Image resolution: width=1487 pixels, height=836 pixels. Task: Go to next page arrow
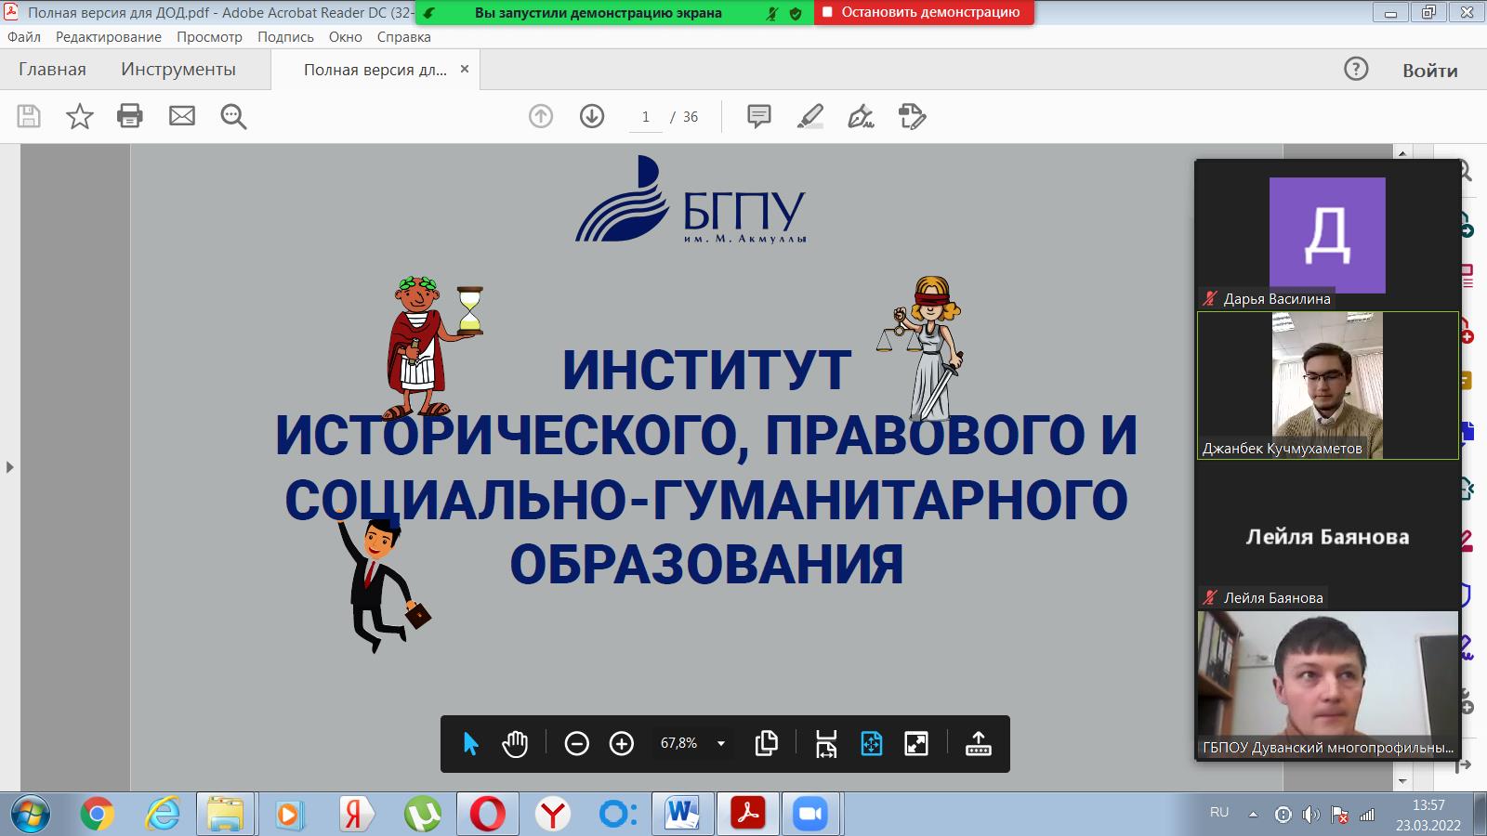(592, 116)
